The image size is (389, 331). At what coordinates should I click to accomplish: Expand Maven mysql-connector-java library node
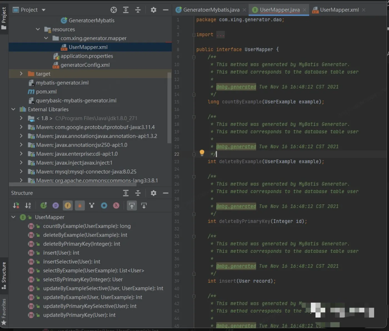pos(21,171)
